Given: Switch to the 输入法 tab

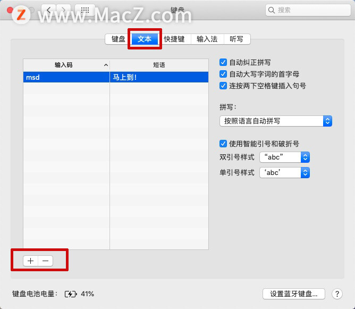Looking at the screenshot, I should click(207, 39).
